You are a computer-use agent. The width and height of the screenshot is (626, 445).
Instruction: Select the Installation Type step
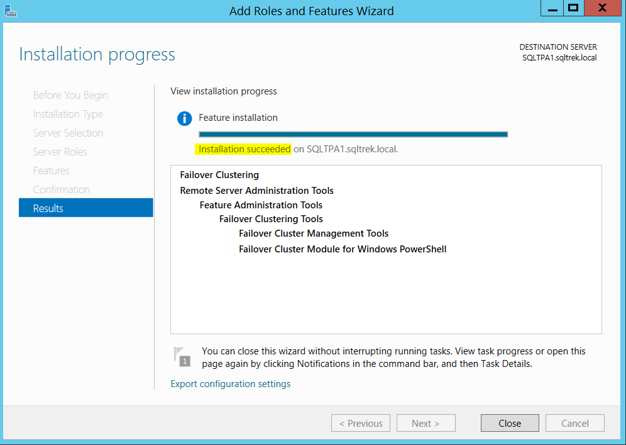68,115
